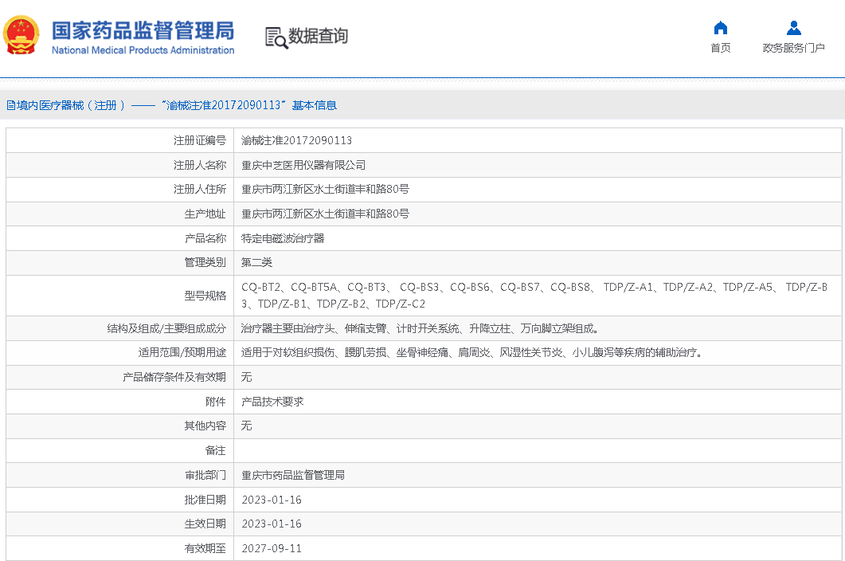Select the 注册人住所 label cell
The image size is (845, 561).
119,190
